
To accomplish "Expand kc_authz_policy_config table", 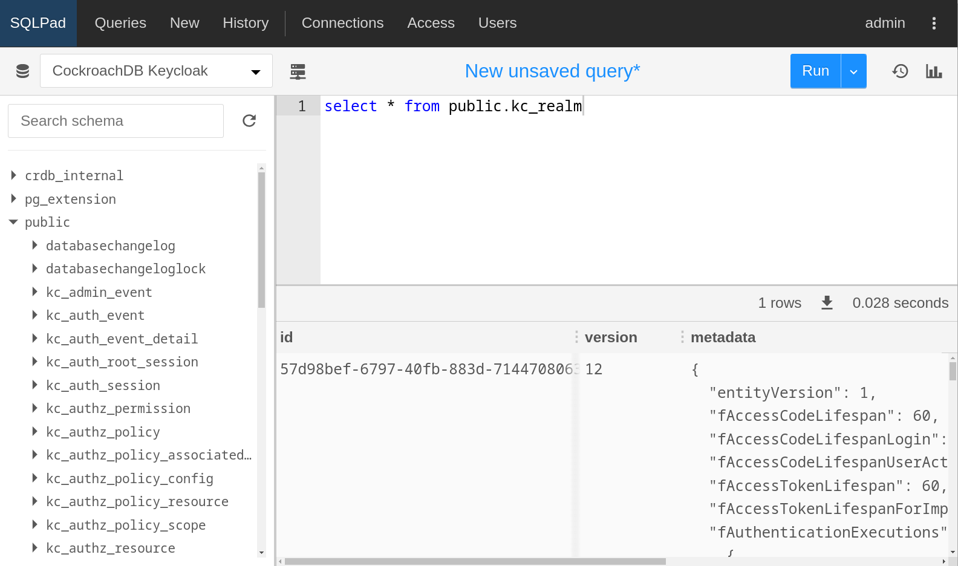I will pos(34,478).
